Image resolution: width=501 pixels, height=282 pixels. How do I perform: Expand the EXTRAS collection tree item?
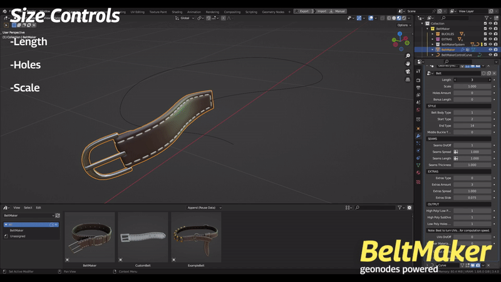(x=433, y=39)
